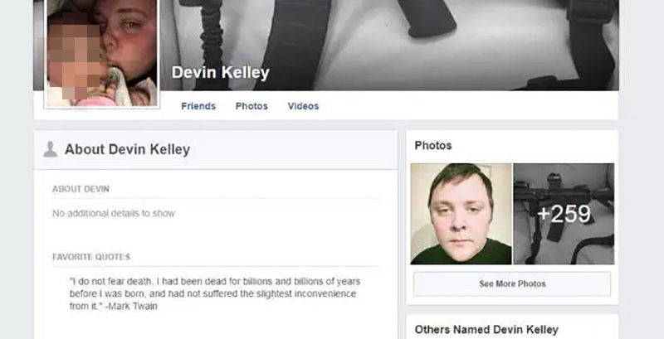Screen dimensions: 664x339
Task: Open the Friends tab
Action: pos(198,106)
